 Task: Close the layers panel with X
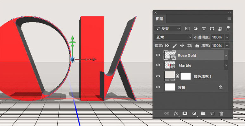155,13
